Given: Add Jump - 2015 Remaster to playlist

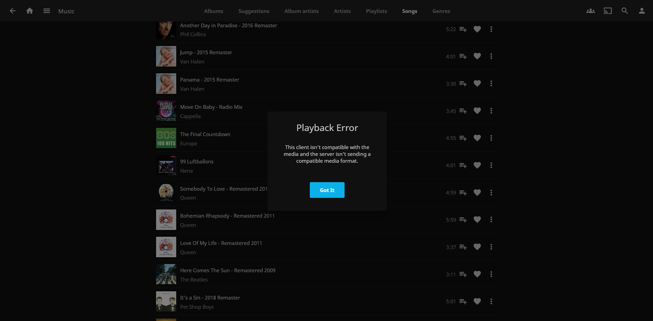Looking at the screenshot, I should click(463, 56).
